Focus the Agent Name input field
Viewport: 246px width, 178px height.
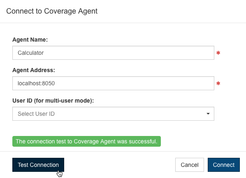pos(113,53)
